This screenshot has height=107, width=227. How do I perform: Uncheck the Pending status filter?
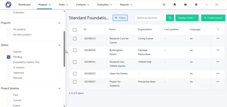click(9, 57)
